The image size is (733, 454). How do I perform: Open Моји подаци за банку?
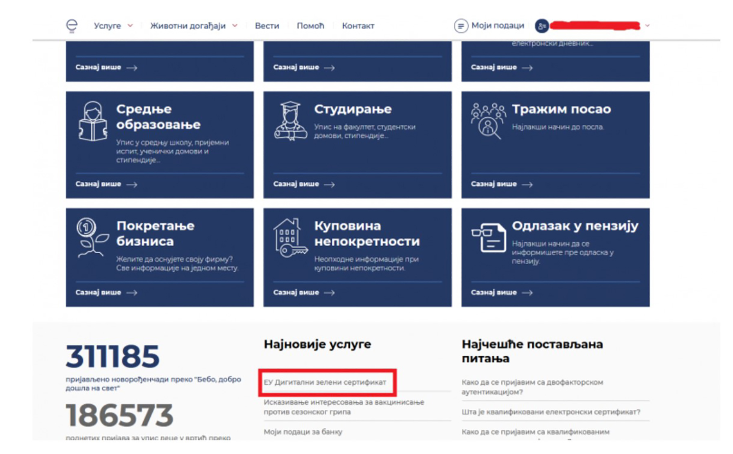pyautogui.click(x=303, y=432)
